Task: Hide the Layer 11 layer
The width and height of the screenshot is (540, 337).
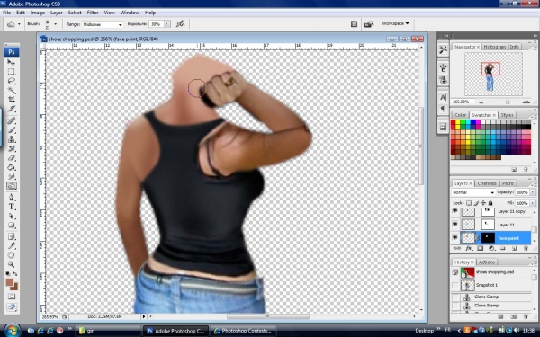Action: point(454,224)
